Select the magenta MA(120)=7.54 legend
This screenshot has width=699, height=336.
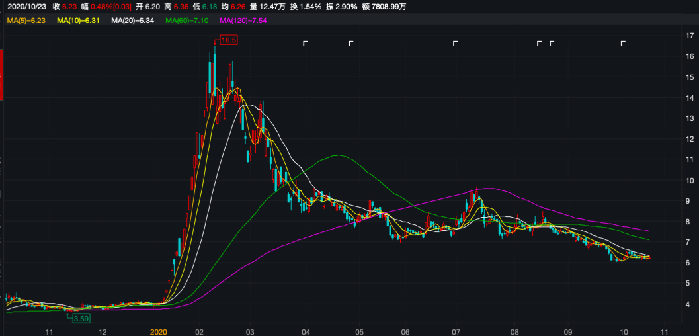point(243,21)
